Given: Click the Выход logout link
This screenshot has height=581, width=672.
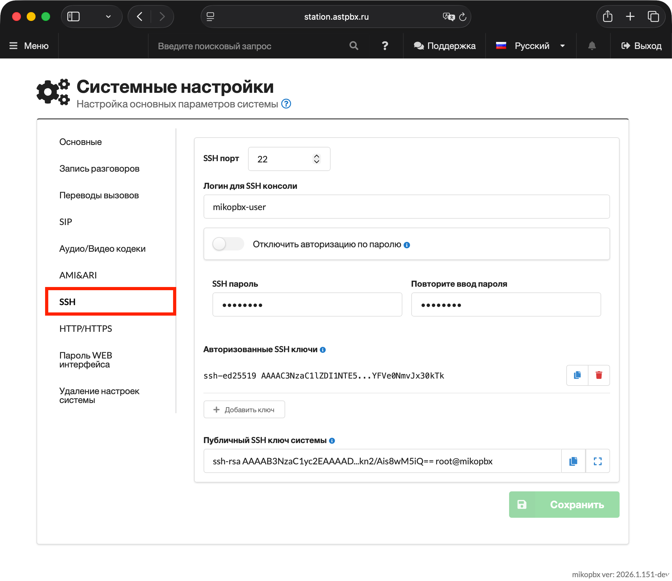Looking at the screenshot, I should pos(641,46).
